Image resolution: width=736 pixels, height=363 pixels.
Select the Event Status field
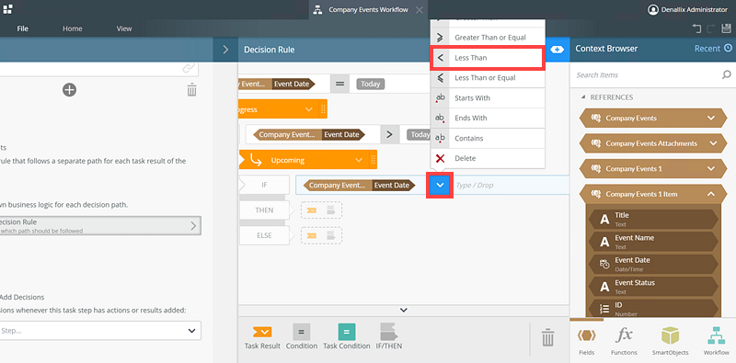tap(653, 287)
